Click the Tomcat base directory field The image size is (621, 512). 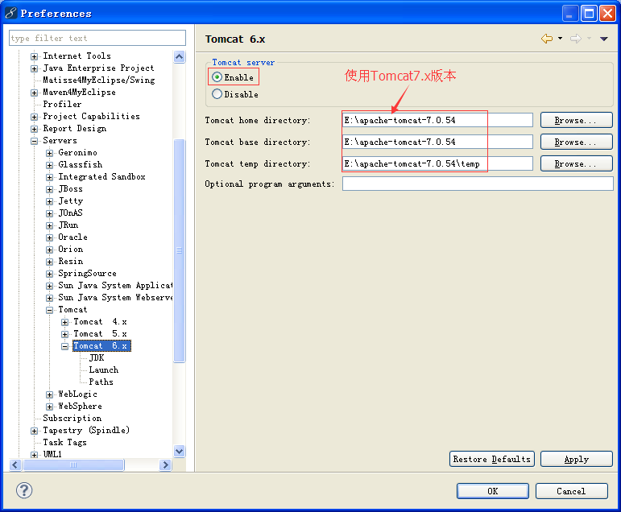click(437, 142)
